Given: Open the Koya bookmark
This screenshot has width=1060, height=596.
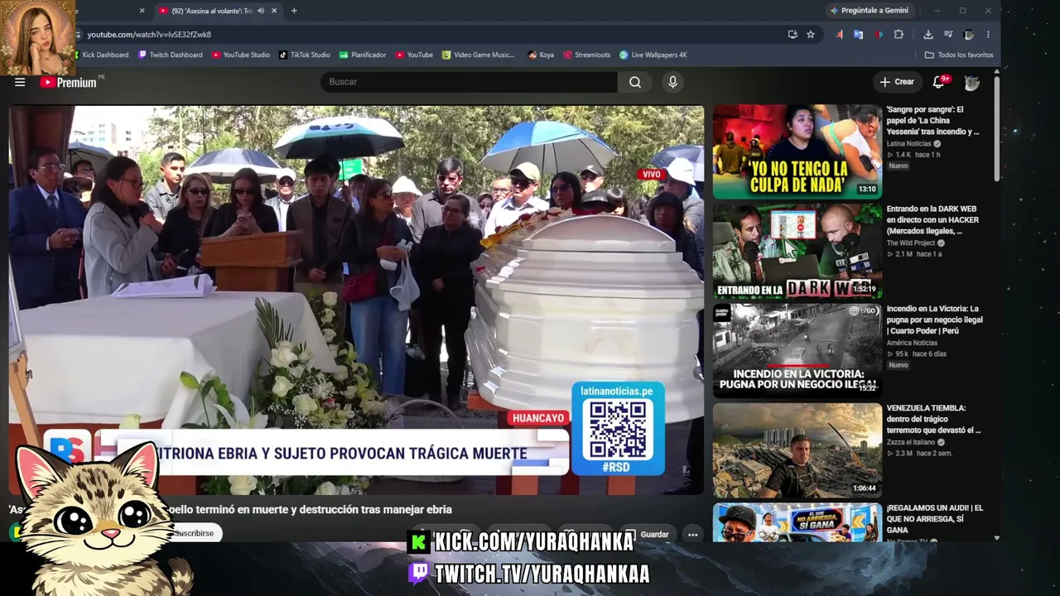Looking at the screenshot, I should click(x=541, y=55).
